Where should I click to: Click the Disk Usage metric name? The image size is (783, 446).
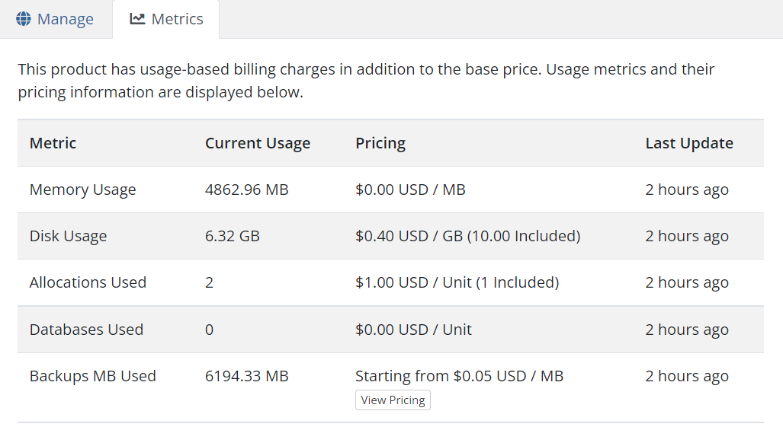click(68, 236)
